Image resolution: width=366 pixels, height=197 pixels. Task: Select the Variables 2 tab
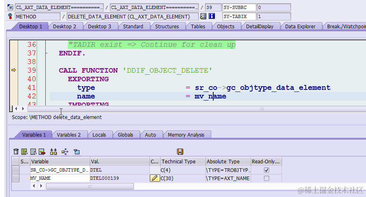[x=69, y=135]
